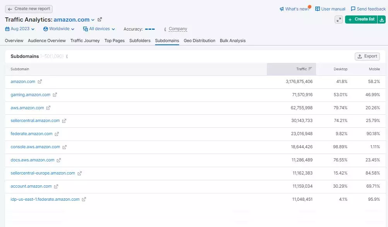Screen dimensions: 388x227
Task: Switch to the Overview tab
Action: 14,41
